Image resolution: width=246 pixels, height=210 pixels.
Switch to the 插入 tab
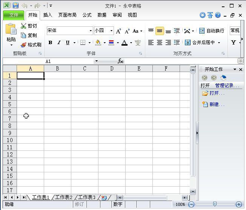(48, 15)
